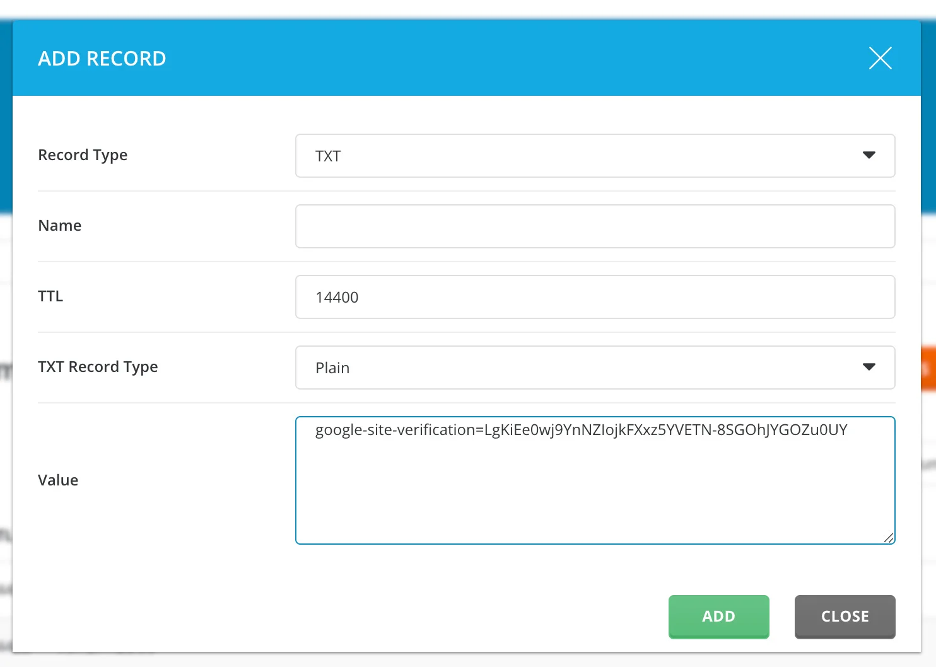
Task: Open the Record Type dropdown showing TXT
Action: point(580,156)
